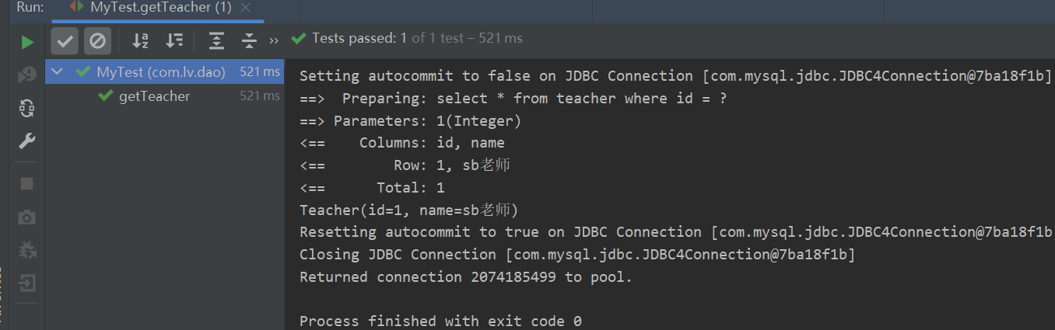The width and height of the screenshot is (1055, 330).
Task: Click the camera dump threads icon
Action: click(27, 217)
